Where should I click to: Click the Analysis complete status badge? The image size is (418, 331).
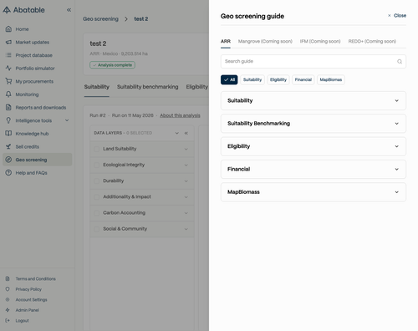coord(112,65)
